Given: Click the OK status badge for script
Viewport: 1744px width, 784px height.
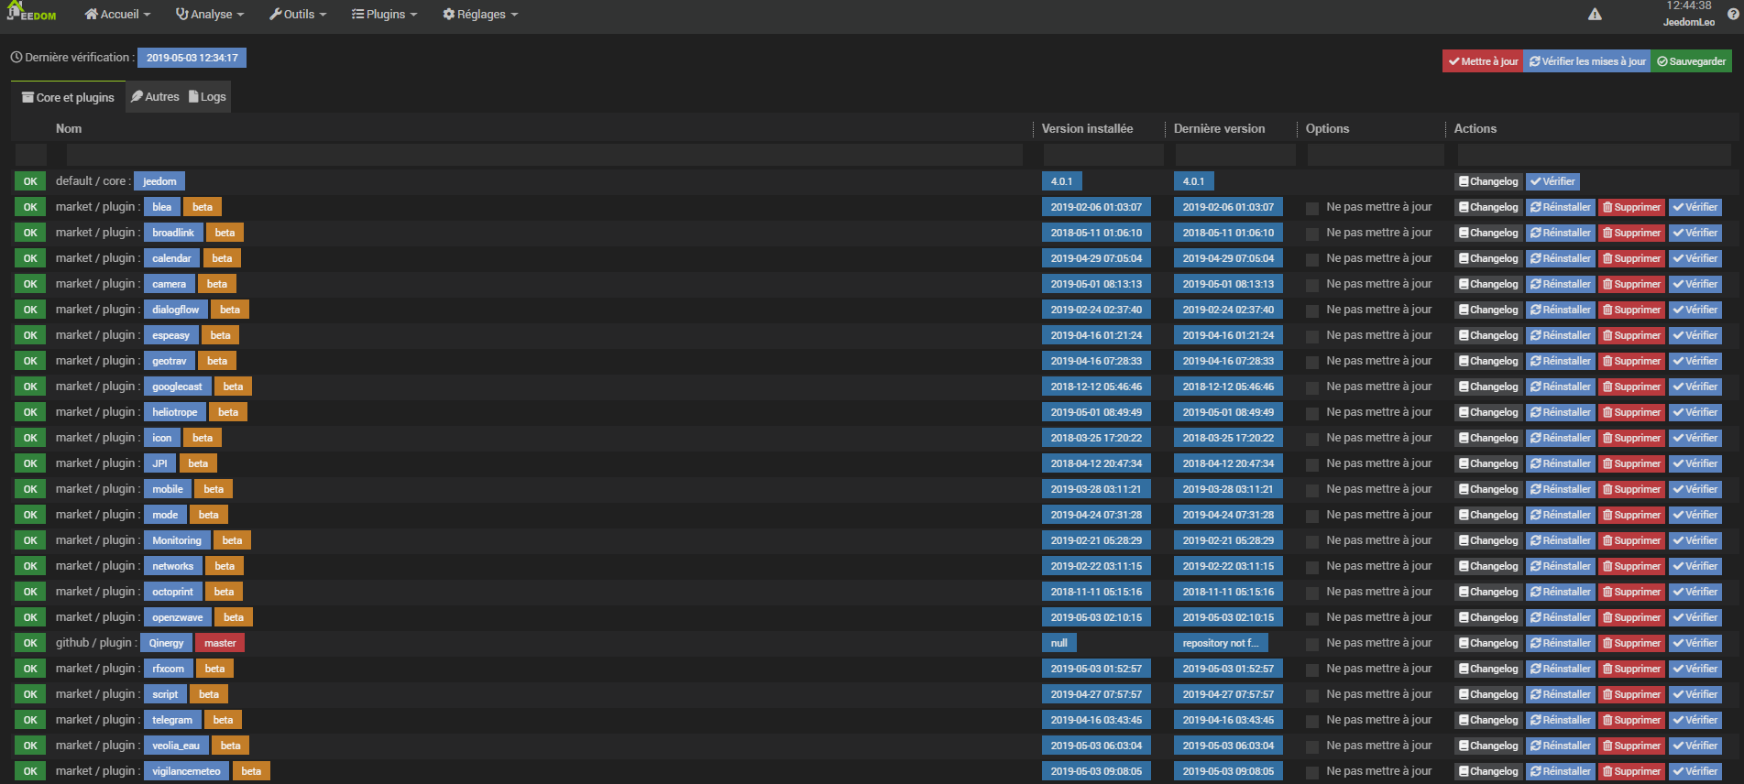Looking at the screenshot, I should [x=30, y=694].
